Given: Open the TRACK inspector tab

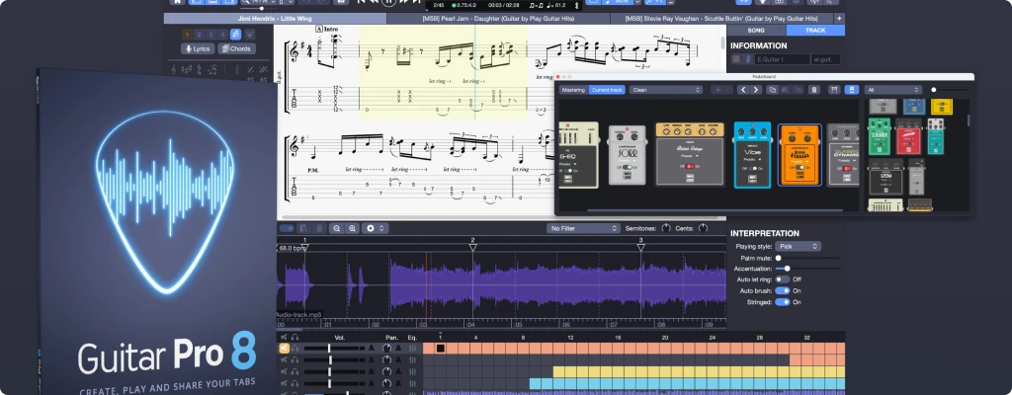Looking at the screenshot, I should 815,31.
